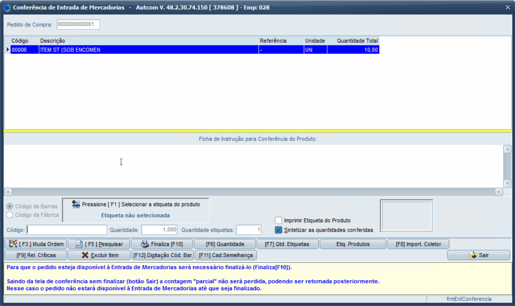Click the Ficha de Instrução header label
Image resolution: width=515 pixels, height=306 pixels.
[258, 139]
